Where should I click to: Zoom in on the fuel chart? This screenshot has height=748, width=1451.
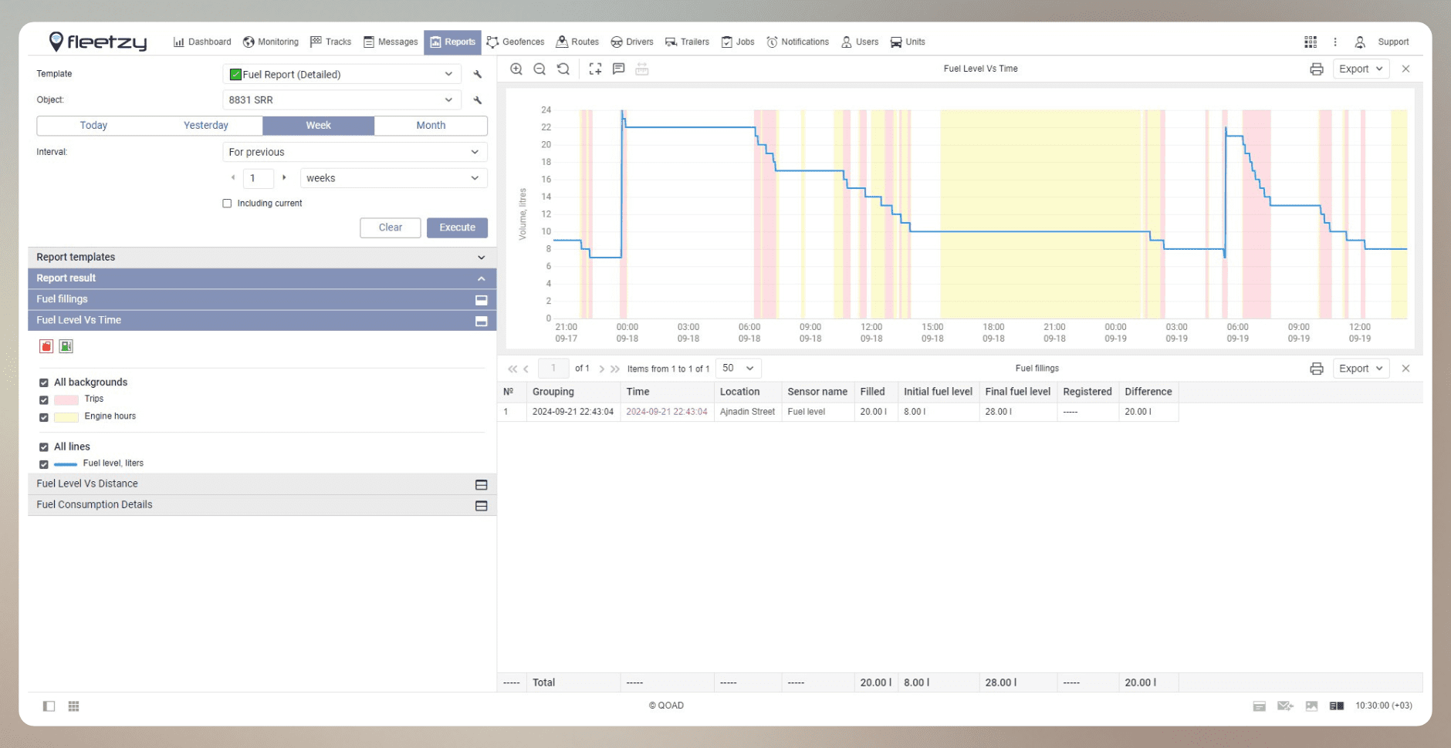point(516,69)
